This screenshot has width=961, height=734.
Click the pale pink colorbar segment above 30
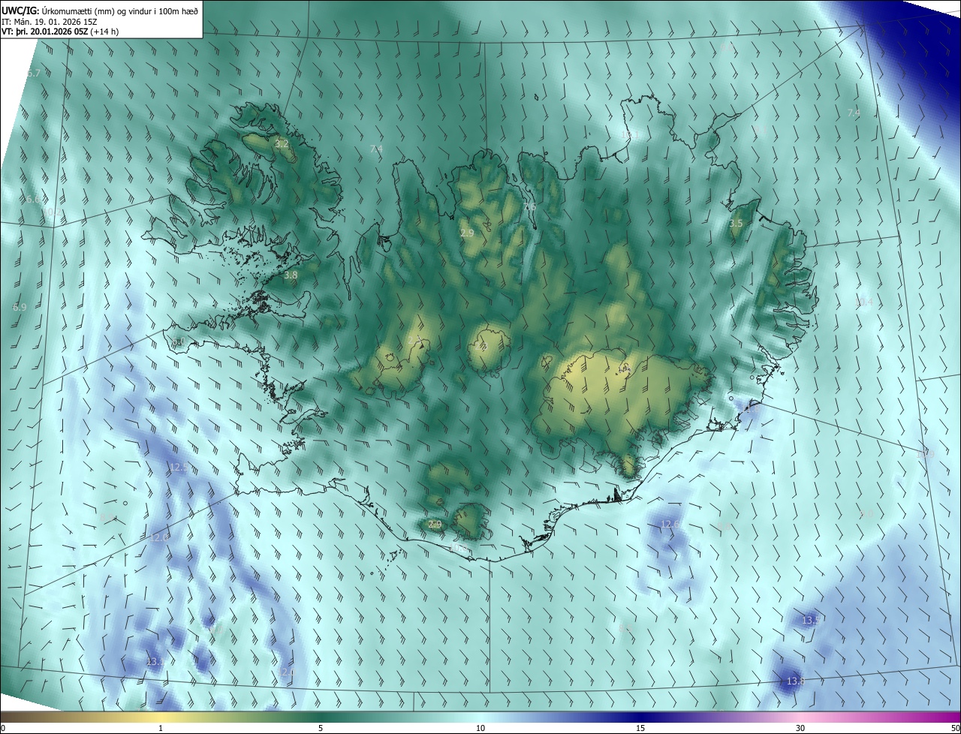coord(800,717)
